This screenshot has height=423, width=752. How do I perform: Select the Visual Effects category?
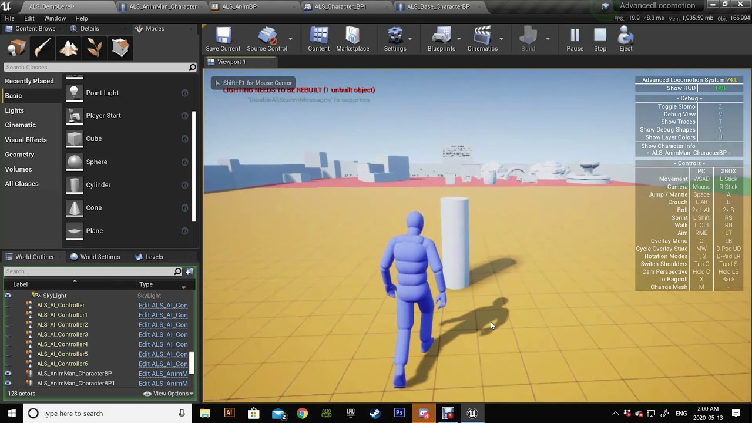coord(26,140)
